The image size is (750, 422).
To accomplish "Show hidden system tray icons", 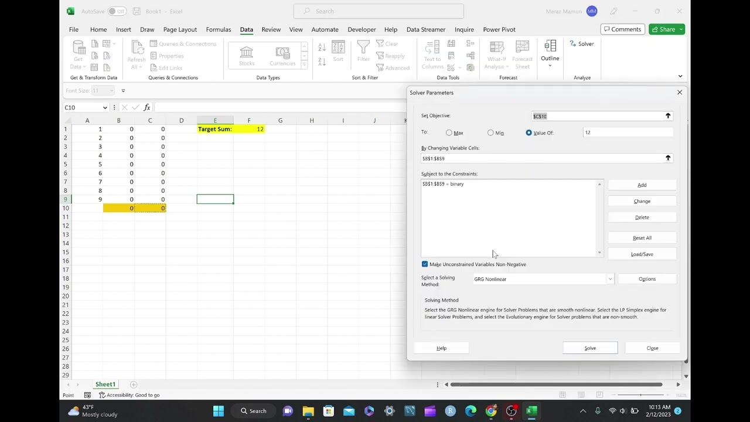I will 582,411.
